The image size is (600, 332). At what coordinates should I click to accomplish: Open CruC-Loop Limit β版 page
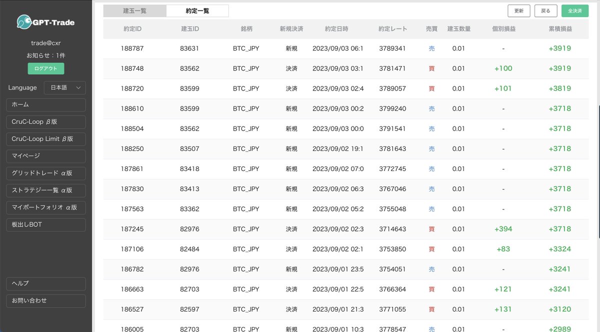(x=45, y=139)
